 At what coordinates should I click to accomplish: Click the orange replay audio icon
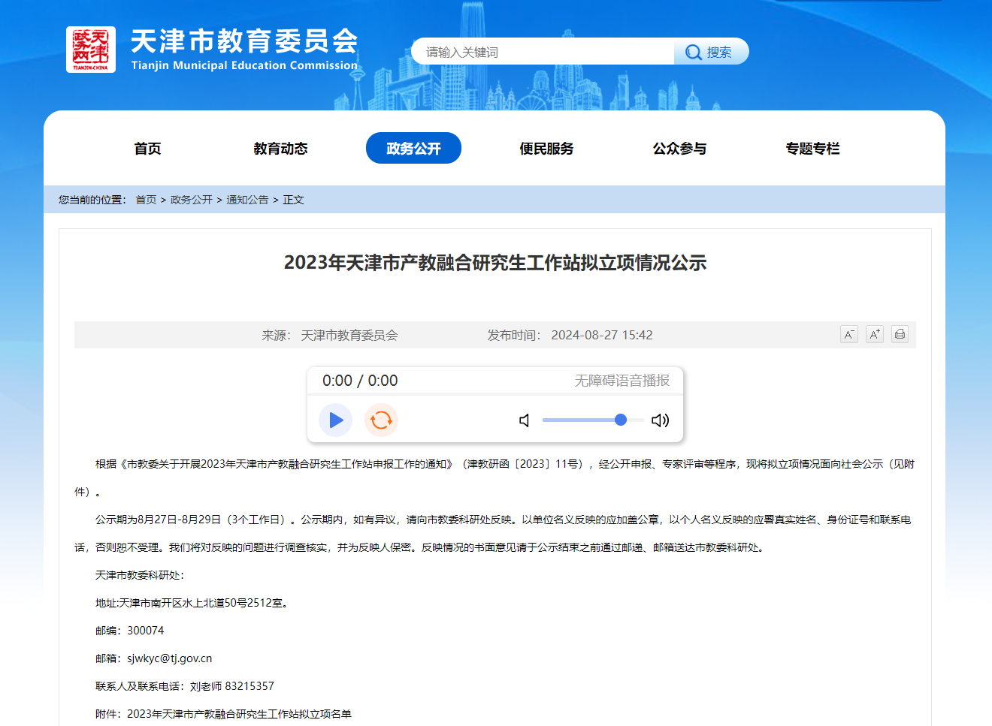pyautogui.click(x=381, y=420)
